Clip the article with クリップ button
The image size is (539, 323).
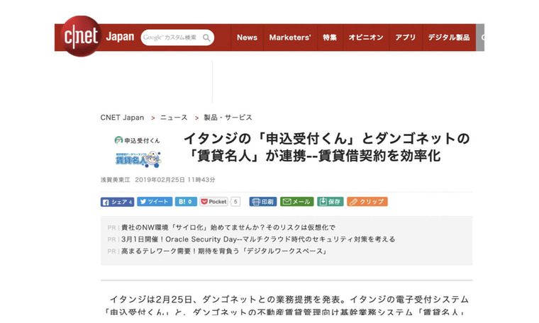tap(367, 201)
